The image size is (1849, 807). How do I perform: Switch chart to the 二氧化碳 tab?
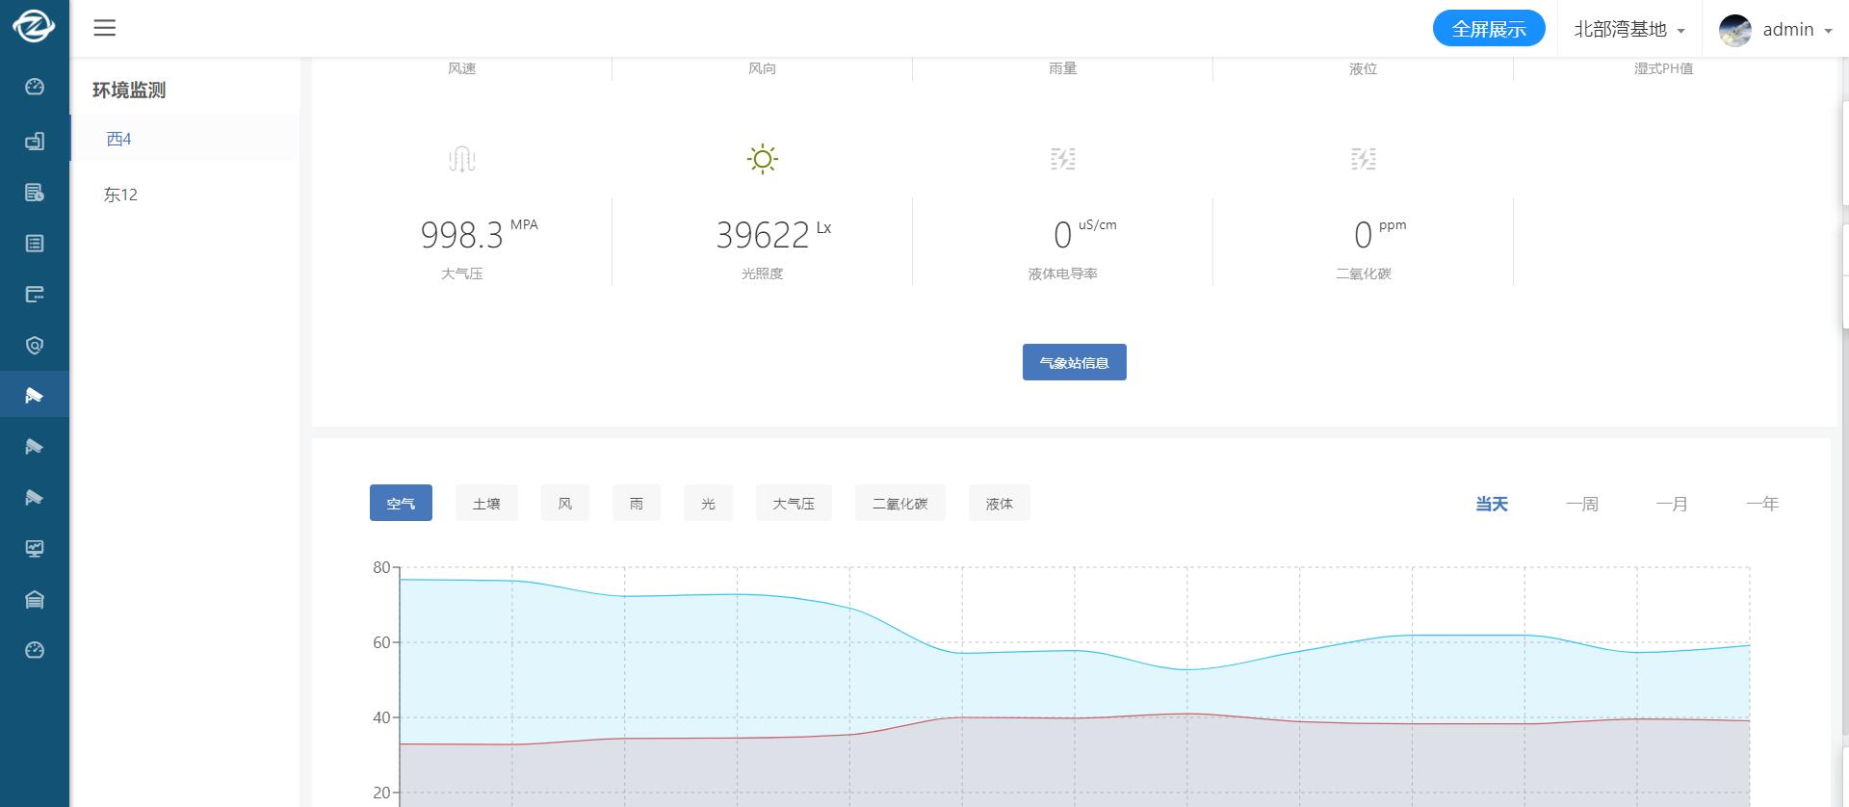(x=899, y=504)
